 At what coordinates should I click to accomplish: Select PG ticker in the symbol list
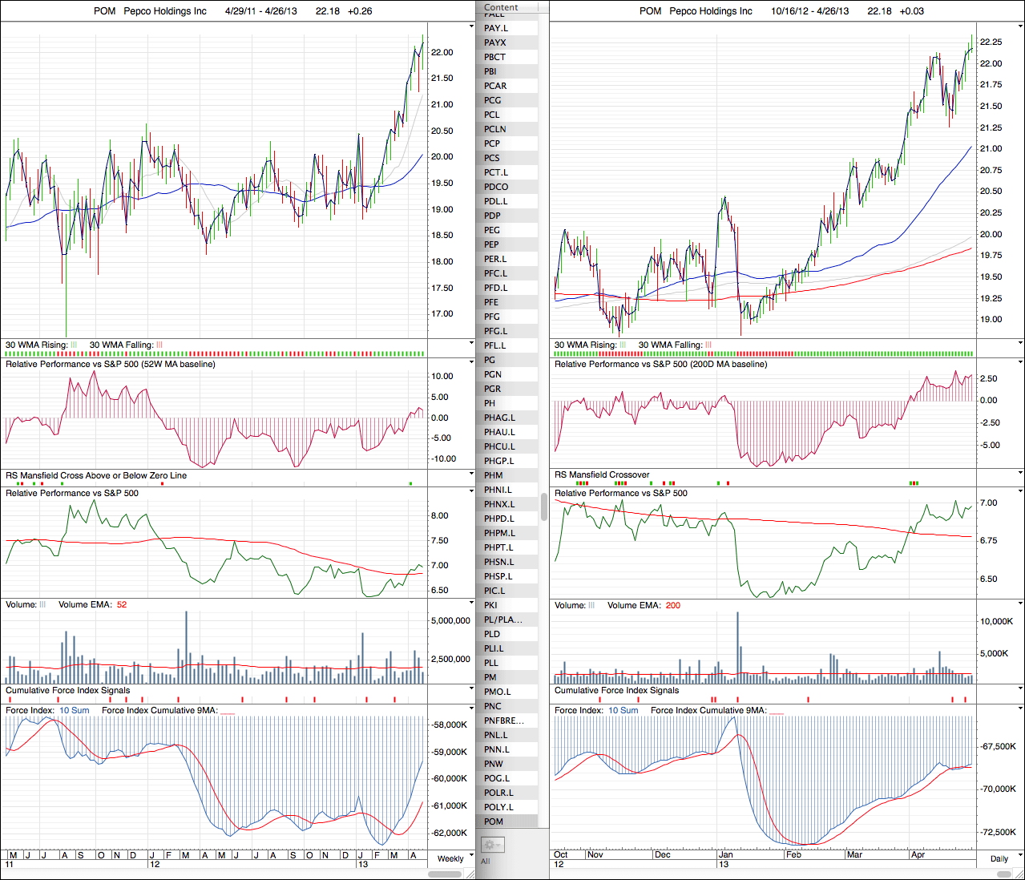[x=490, y=360]
